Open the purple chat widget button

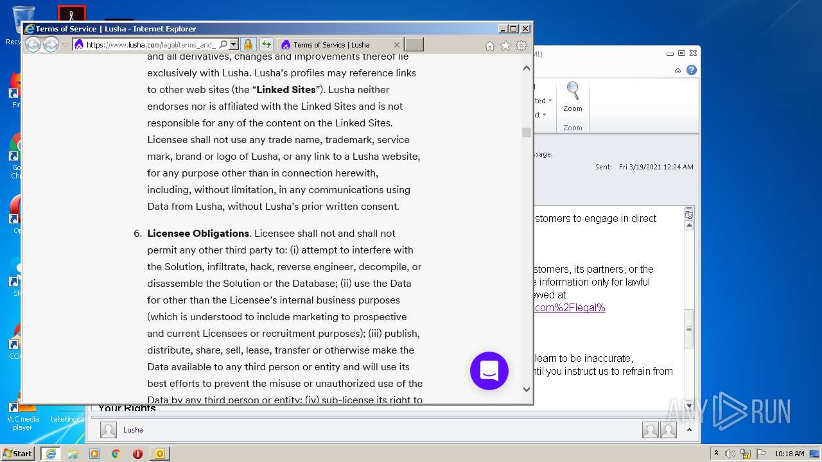(489, 371)
